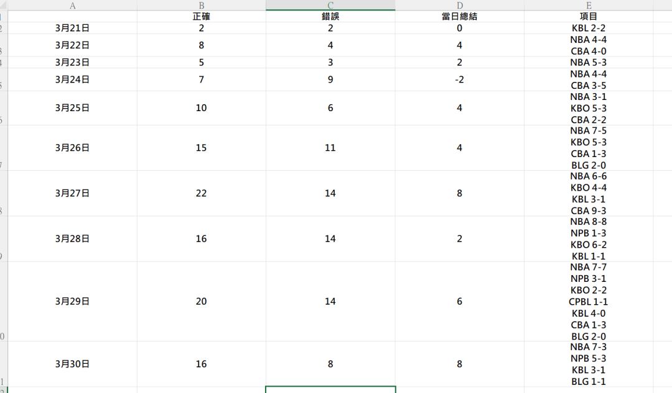Select column B header
This screenshot has width=672, height=393.
[202, 5]
